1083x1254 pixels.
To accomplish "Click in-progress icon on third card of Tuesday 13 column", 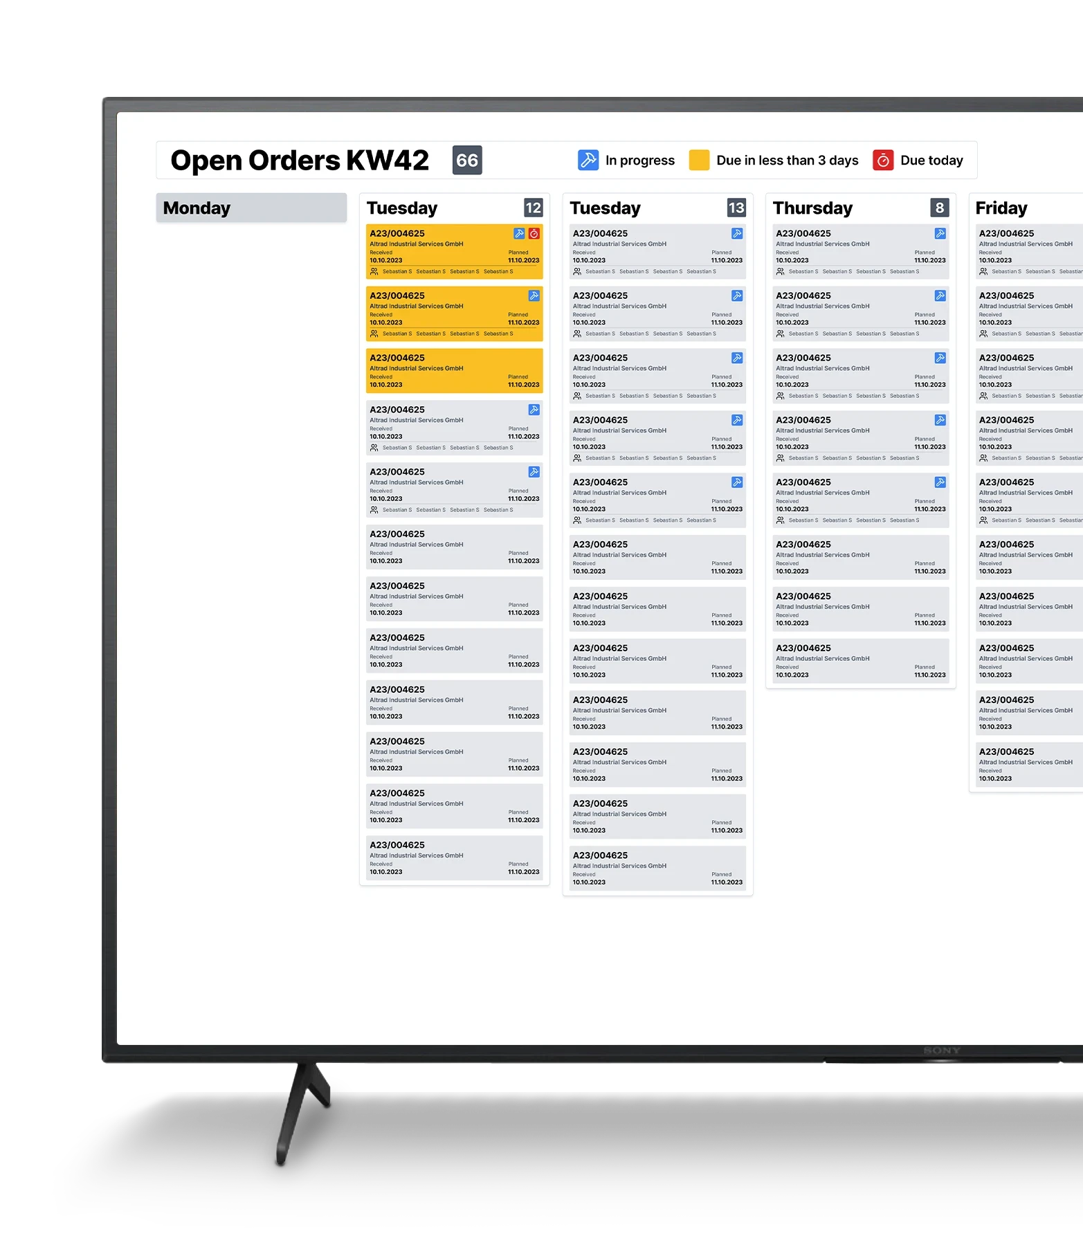I will tap(737, 358).
